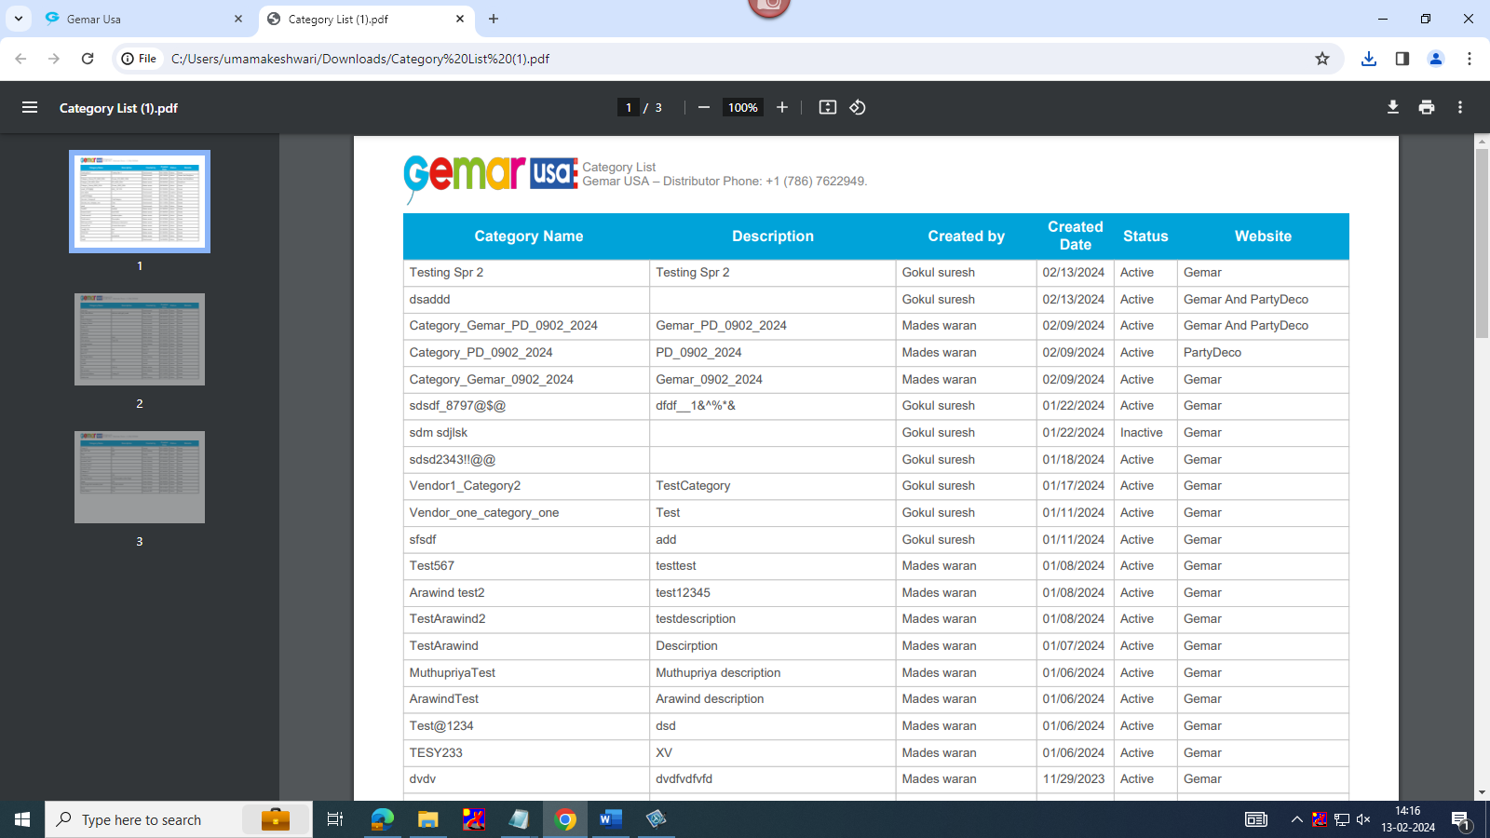The image size is (1490, 838).
Task: Click the Description column header
Action: coord(773,237)
